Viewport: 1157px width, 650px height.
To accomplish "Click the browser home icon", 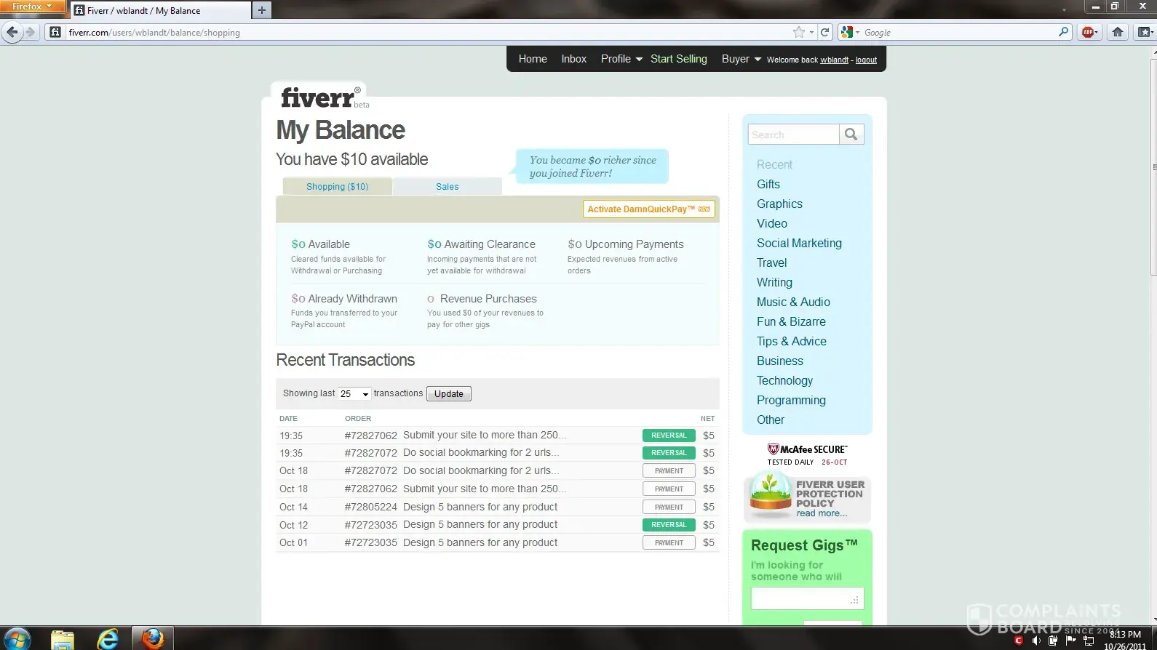I will (x=1118, y=32).
